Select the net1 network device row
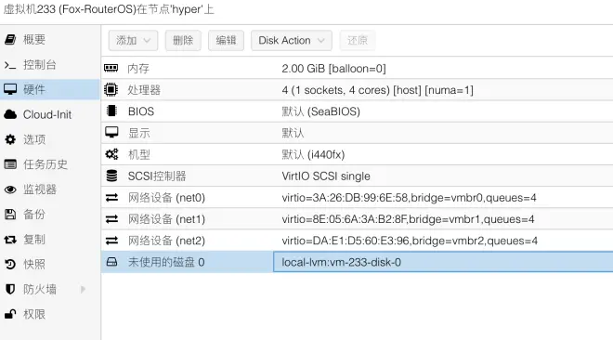 tap(357, 219)
